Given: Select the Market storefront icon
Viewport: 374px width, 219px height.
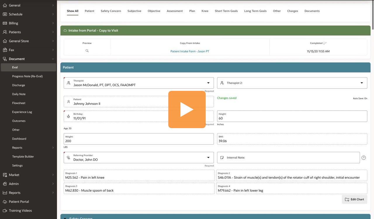Looking at the screenshot, I should pyautogui.click(x=4, y=174).
